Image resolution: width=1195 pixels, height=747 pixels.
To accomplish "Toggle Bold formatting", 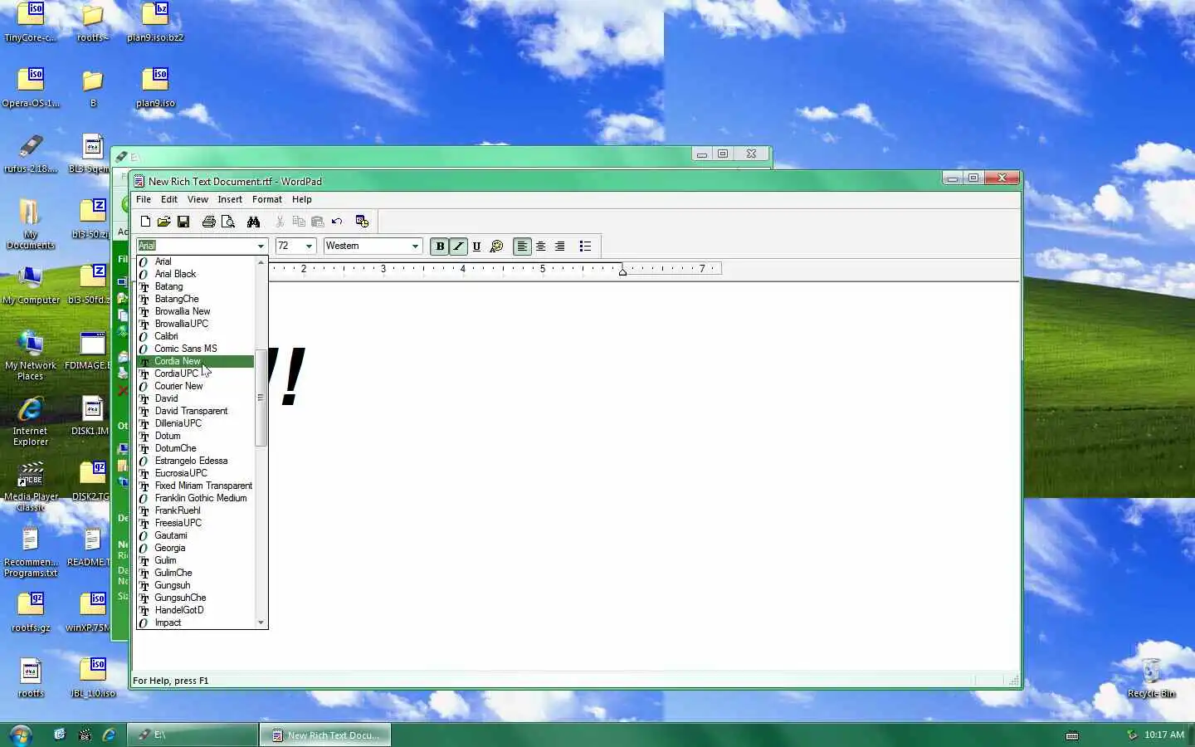I will coord(440,247).
